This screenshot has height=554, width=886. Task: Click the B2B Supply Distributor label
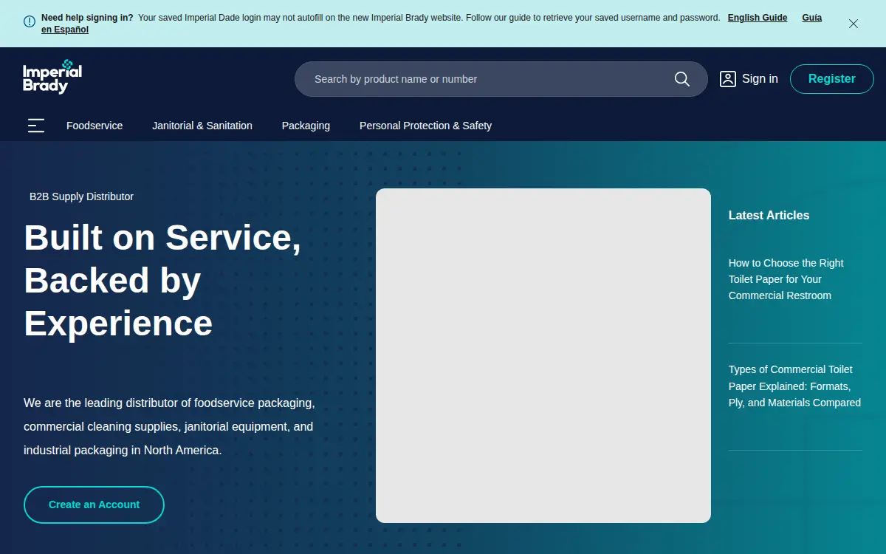coord(81,196)
